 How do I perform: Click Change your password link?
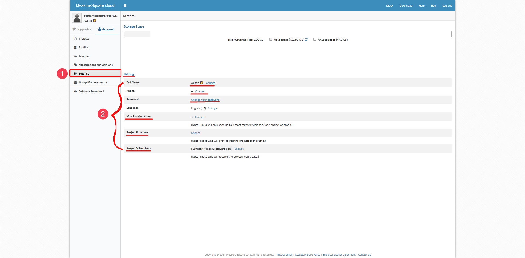[x=205, y=100]
